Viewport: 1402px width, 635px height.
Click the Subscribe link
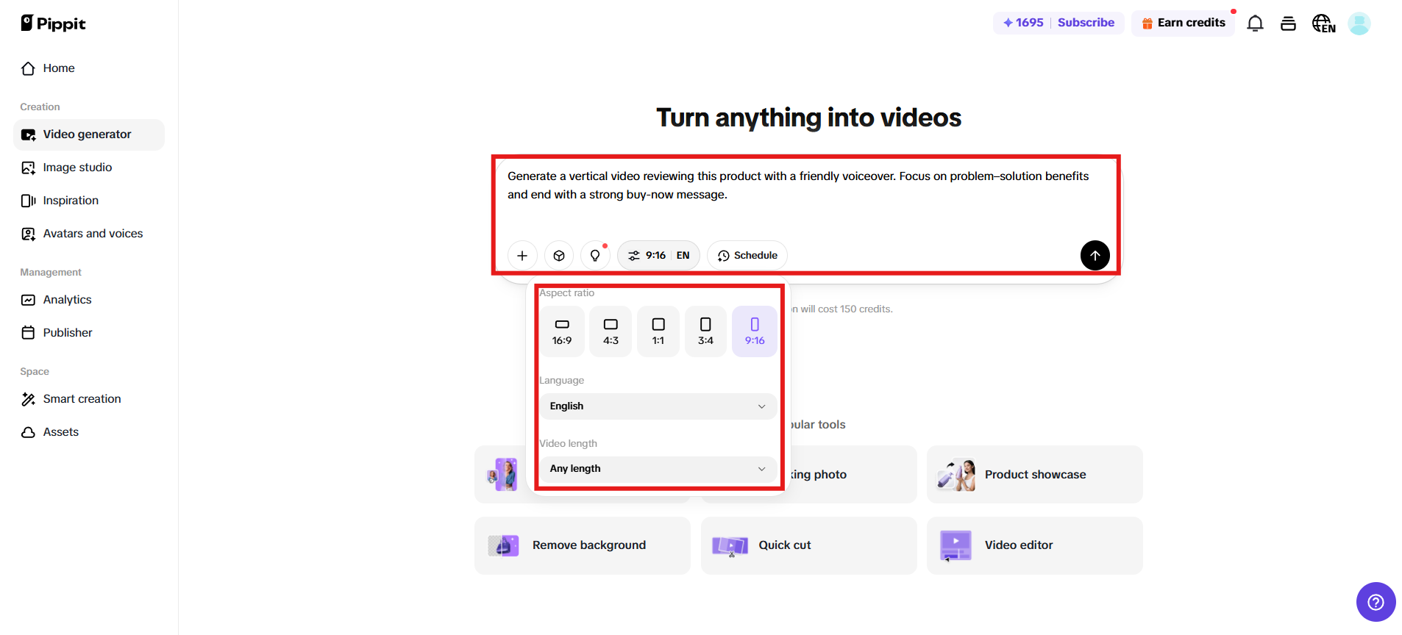click(1086, 23)
